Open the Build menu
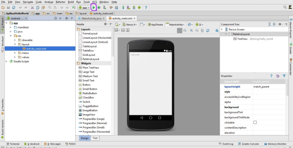 pos(71,2)
